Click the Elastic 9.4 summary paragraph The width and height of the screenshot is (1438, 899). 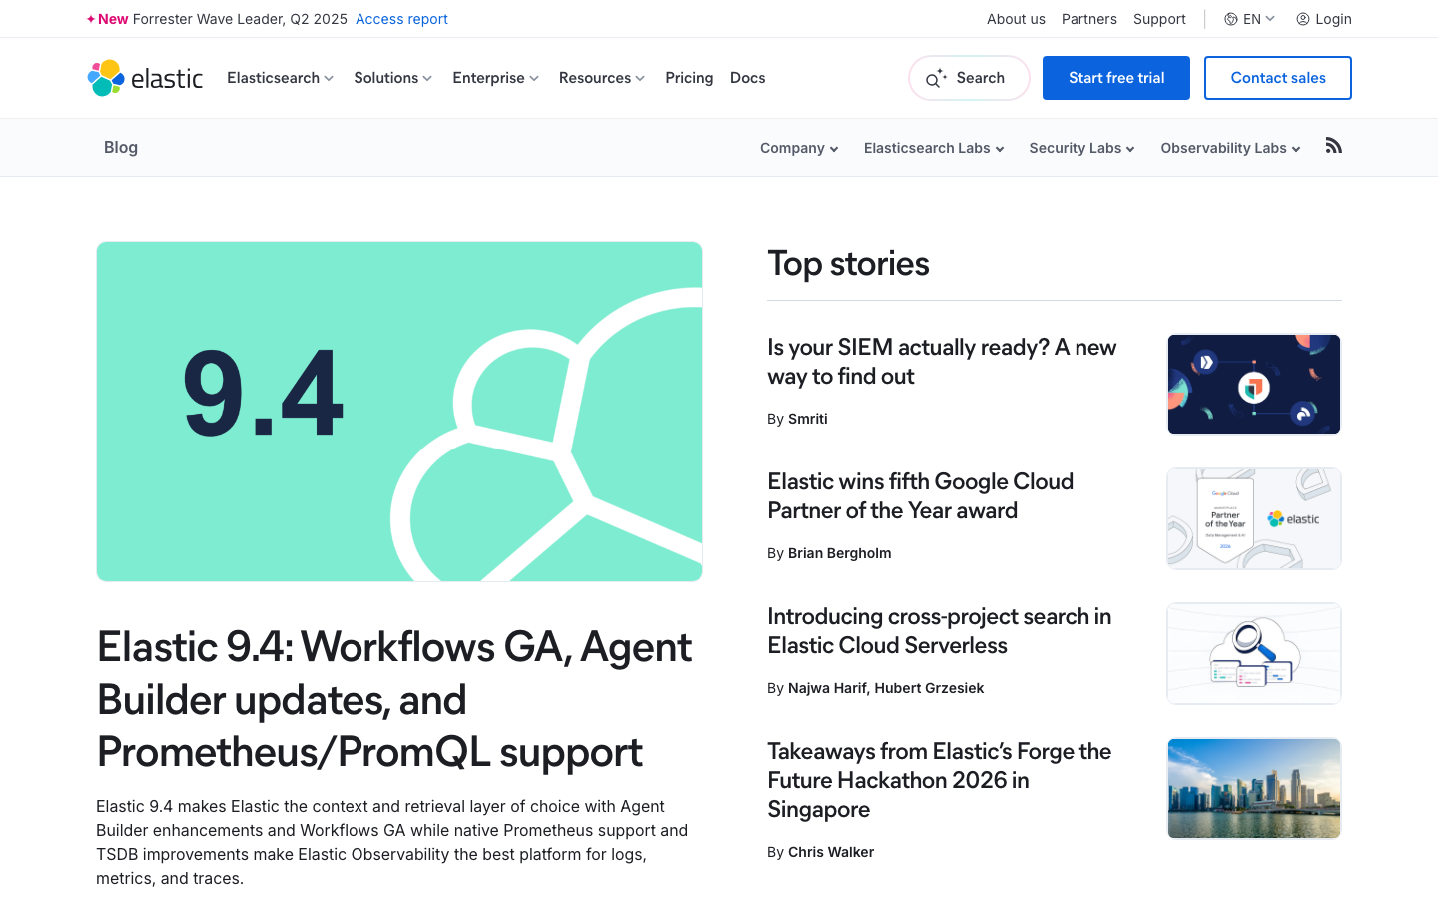391,842
